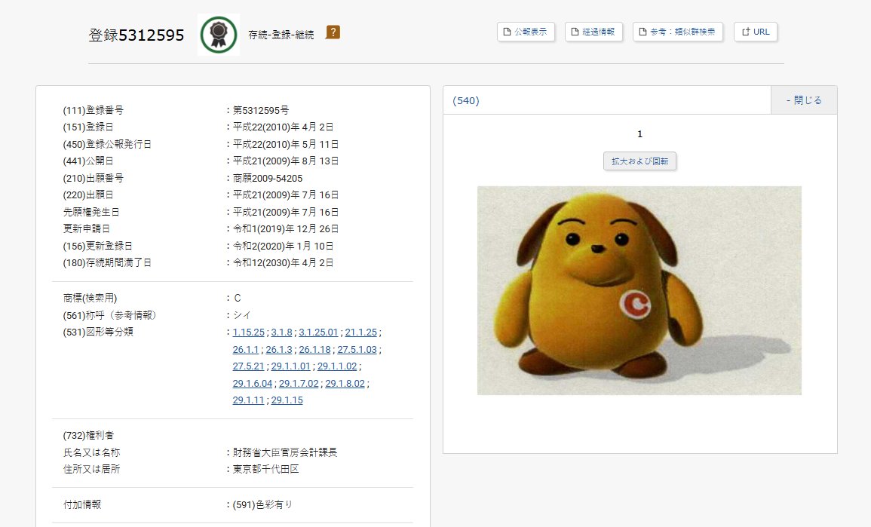
Task: Click the 拡大および回転 enlarge and rotate button
Action: pyautogui.click(x=640, y=161)
